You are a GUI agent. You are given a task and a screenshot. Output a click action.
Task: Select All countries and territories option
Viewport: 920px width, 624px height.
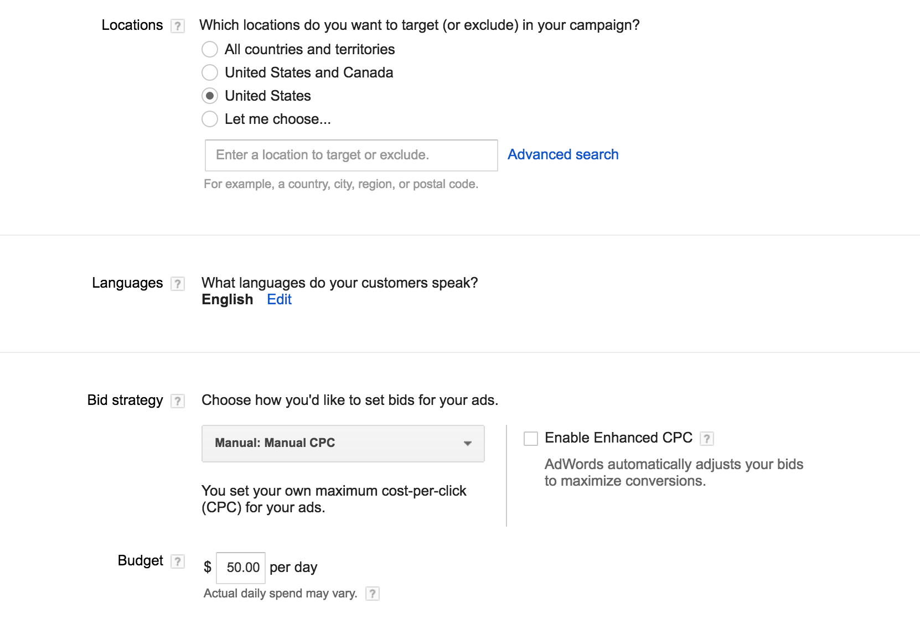210,49
